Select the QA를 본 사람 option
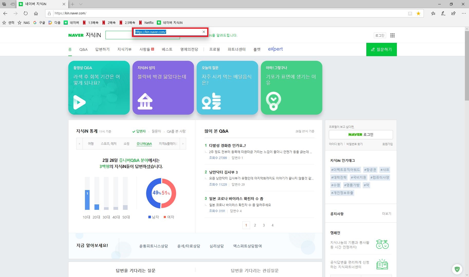The width and height of the screenshot is (469, 277). click(x=176, y=131)
